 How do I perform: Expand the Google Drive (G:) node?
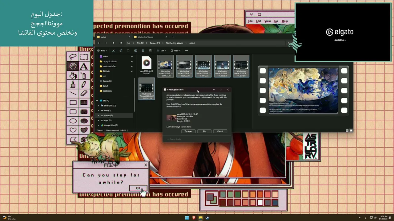[98, 125]
